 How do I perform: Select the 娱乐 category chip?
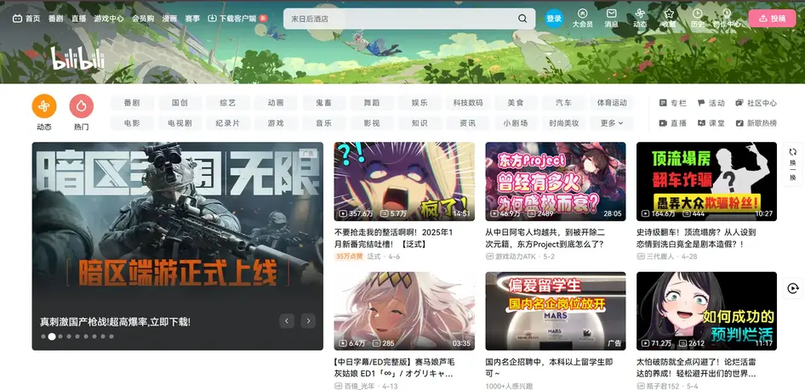tap(420, 103)
